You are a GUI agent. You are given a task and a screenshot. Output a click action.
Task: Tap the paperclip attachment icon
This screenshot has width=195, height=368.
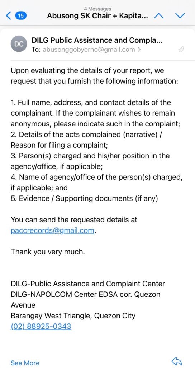[x=181, y=50]
